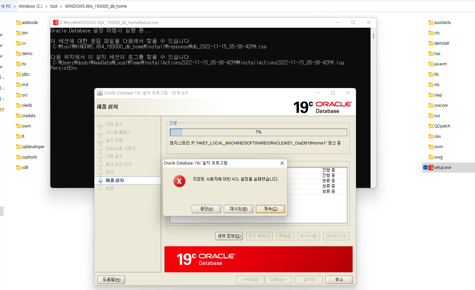Click 중단(A) to abort installation

[x=206, y=209]
